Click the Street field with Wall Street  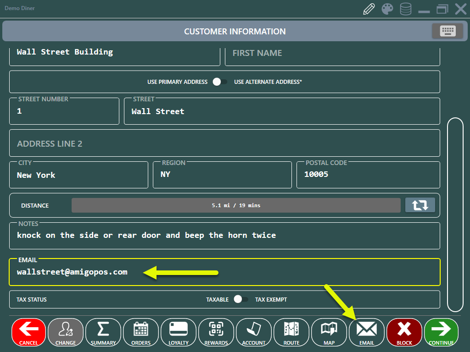pyautogui.click(x=282, y=111)
